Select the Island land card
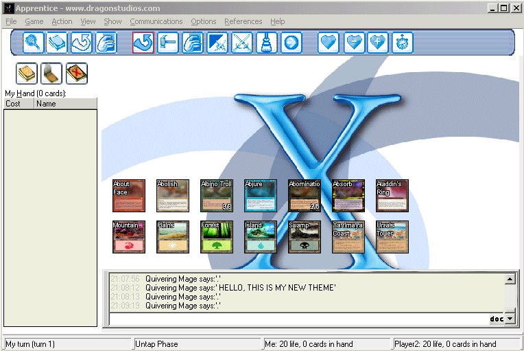Image resolution: width=524 pixels, height=351 pixels. (261, 237)
